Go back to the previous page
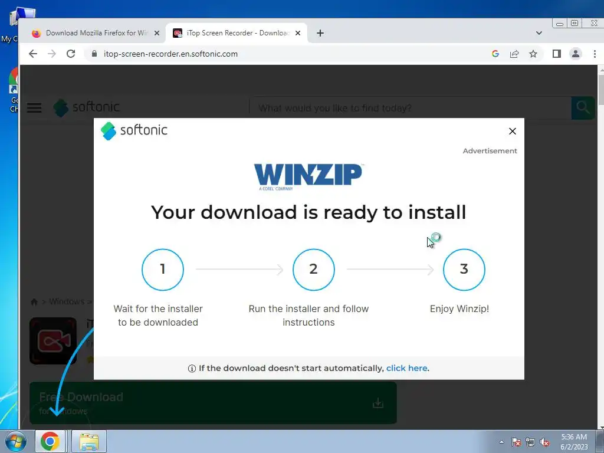Screen dimensions: 604x453 [x=33, y=54]
